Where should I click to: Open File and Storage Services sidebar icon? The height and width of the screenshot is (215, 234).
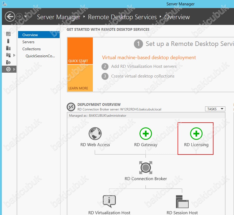point(8,55)
